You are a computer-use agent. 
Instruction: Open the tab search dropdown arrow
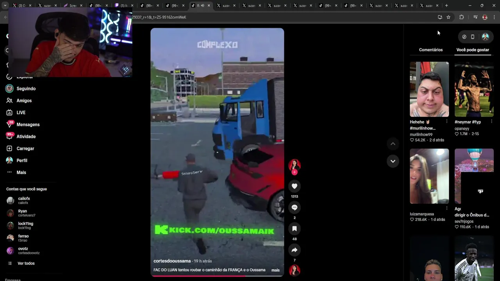click(x=5, y=5)
